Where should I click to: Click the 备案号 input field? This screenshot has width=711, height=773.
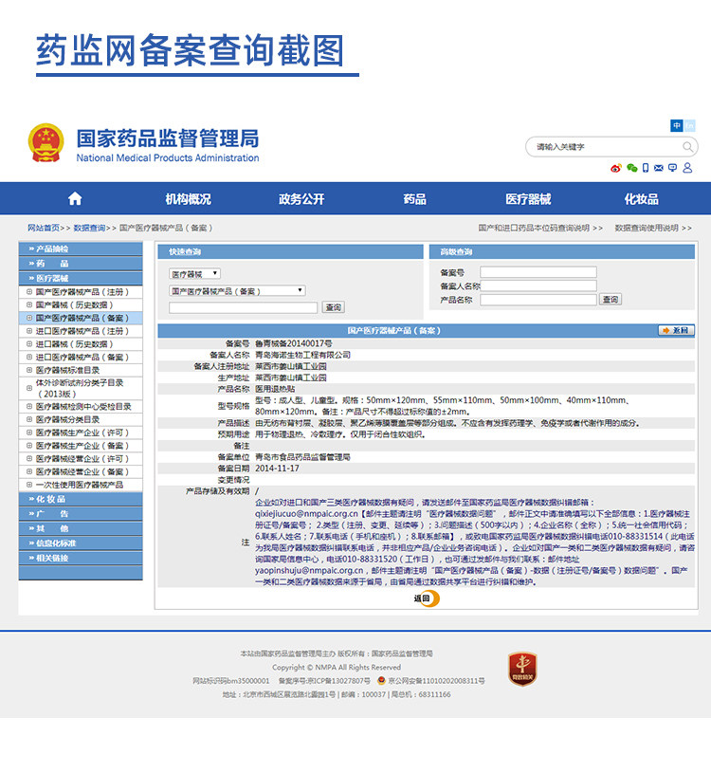point(538,272)
